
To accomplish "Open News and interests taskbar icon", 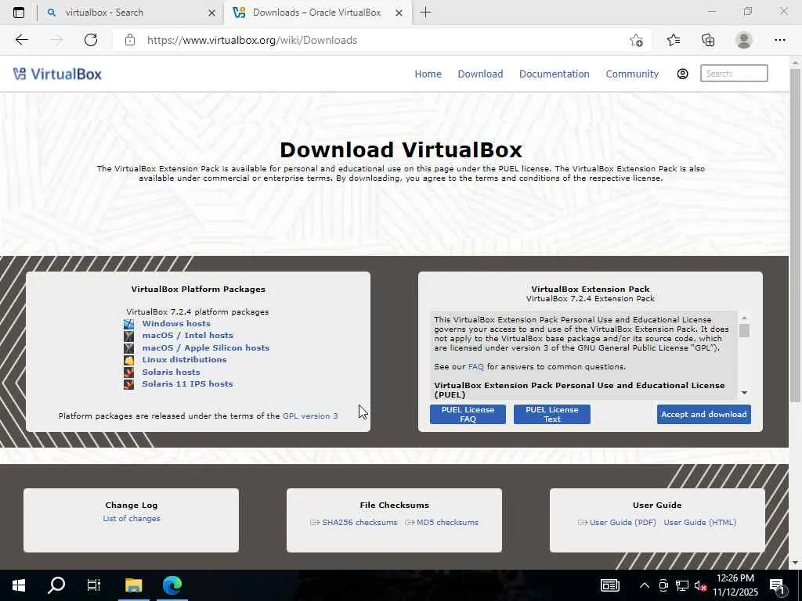I will [609, 585].
